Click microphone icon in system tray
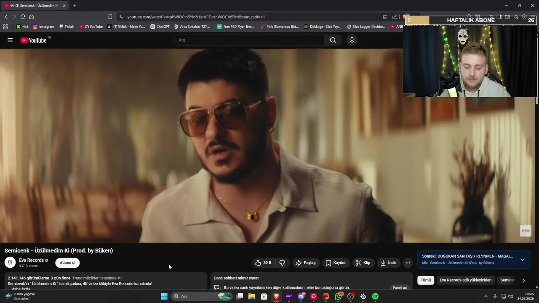 (x=495, y=296)
